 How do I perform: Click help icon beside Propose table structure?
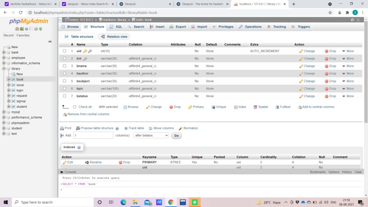coord(117,128)
